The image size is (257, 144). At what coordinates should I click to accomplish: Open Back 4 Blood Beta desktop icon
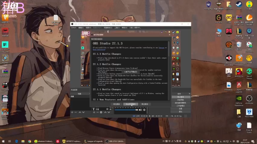point(229,60)
